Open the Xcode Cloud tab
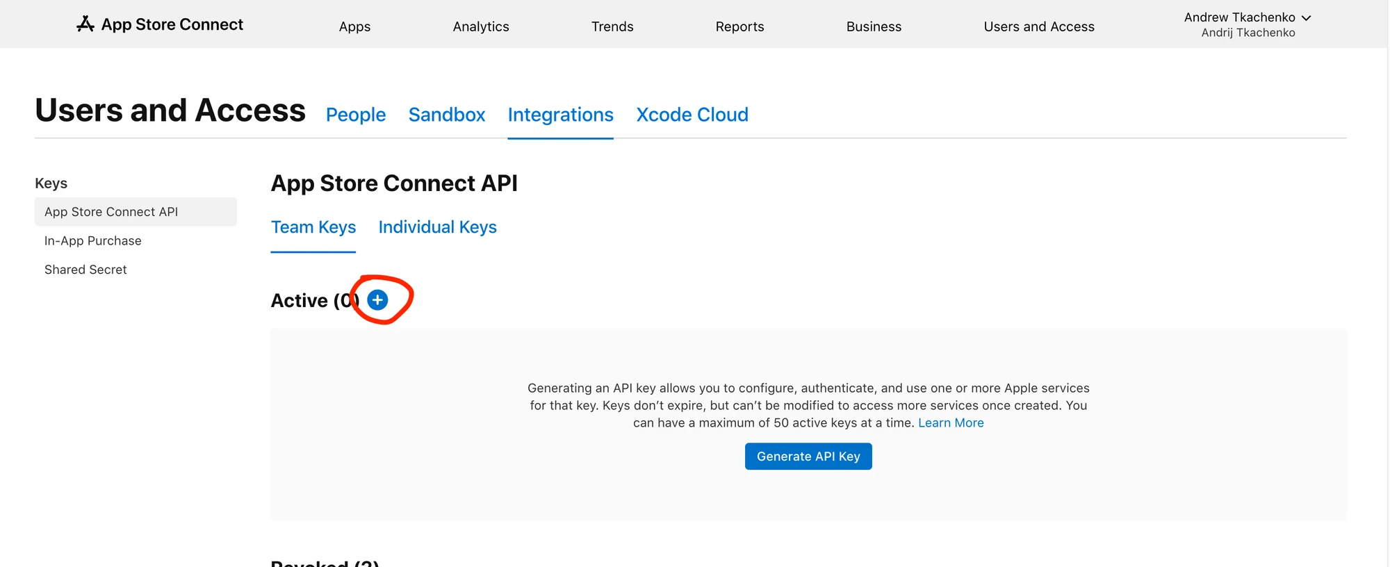The height and width of the screenshot is (567, 1390). coord(692,115)
